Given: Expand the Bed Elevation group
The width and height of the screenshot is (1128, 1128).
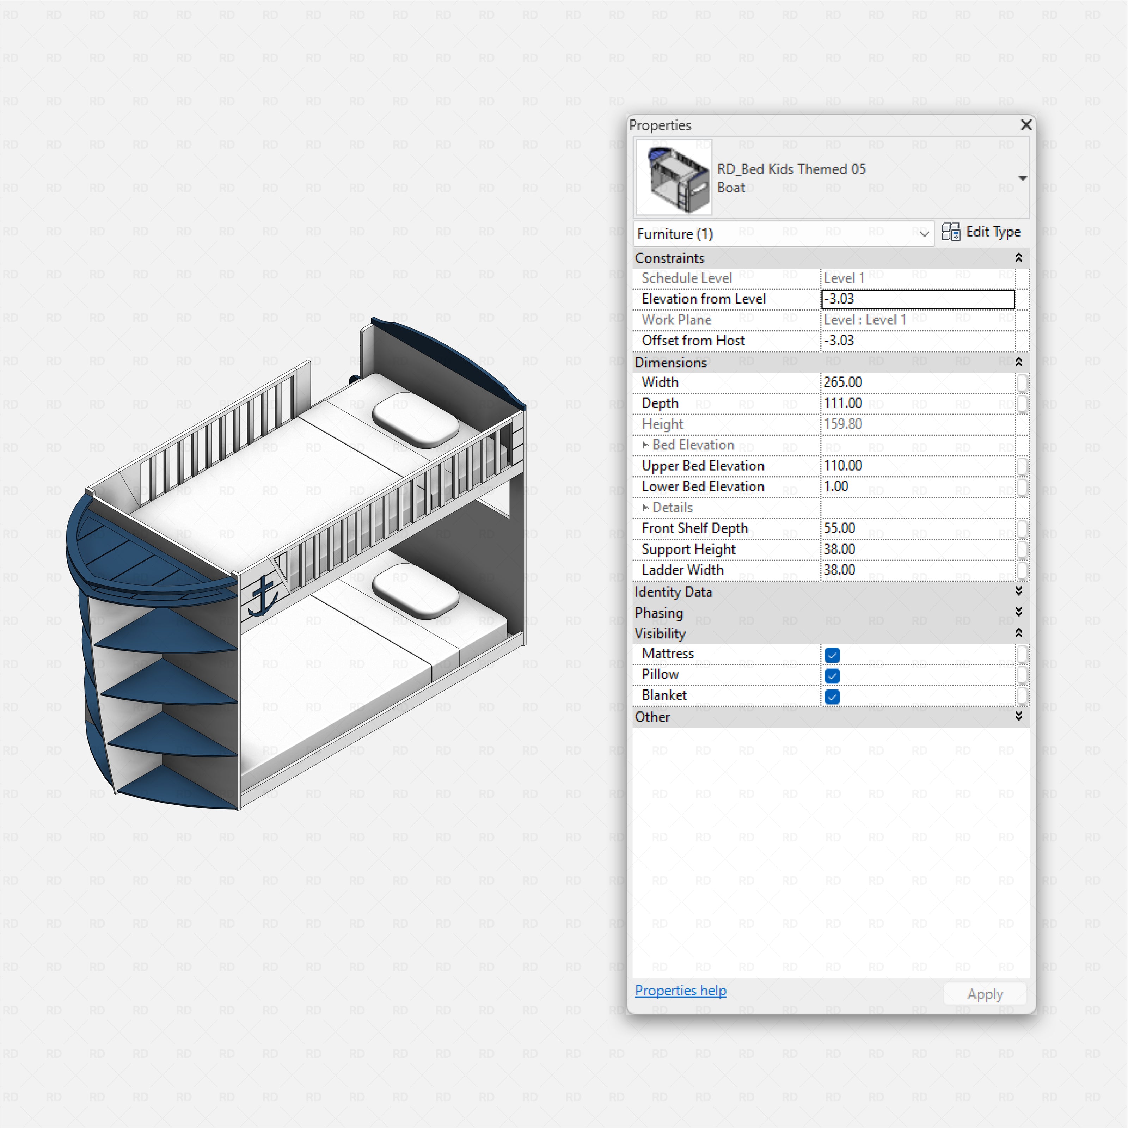Looking at the screenshot, I should (x=646, y=445).
